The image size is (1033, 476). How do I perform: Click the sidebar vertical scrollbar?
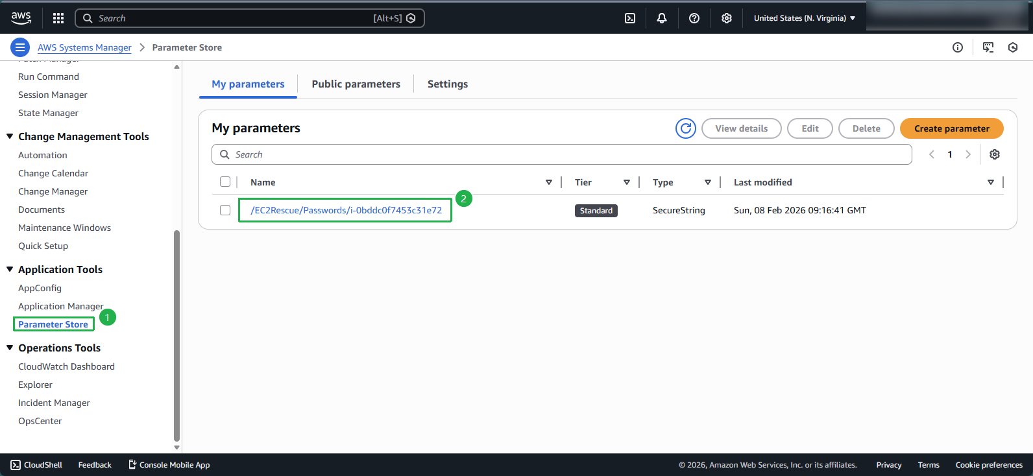[176, 336]
